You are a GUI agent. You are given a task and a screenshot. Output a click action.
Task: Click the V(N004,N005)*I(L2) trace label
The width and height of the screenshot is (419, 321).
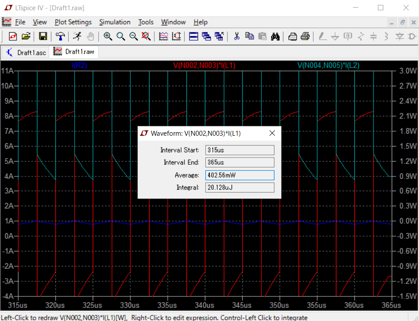click(328, 65)
